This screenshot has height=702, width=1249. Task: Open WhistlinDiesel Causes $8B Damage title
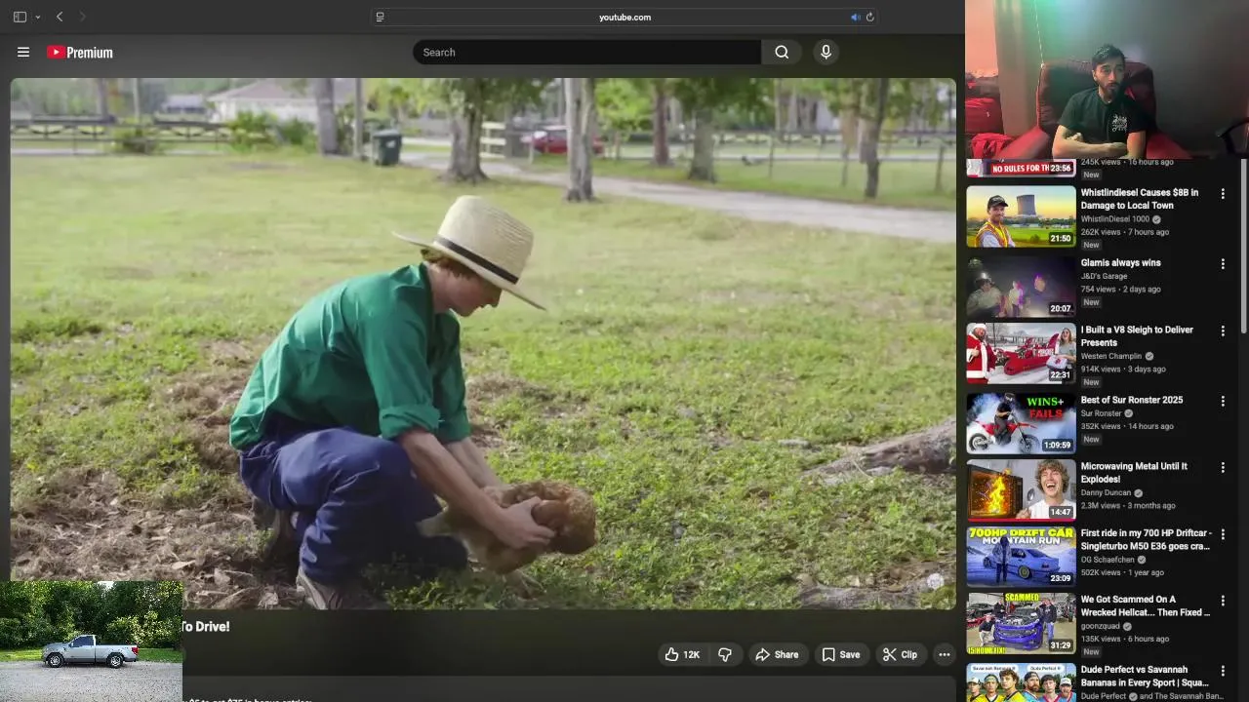[x=1139, y=200]
